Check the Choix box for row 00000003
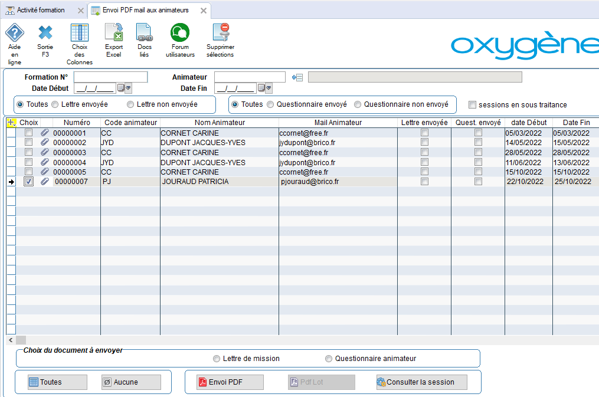This screenshot has height=397, width=599. [x=29, y=152]
